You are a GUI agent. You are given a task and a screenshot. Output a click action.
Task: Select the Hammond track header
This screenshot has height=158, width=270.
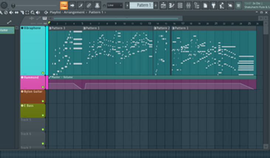[33, 82]
